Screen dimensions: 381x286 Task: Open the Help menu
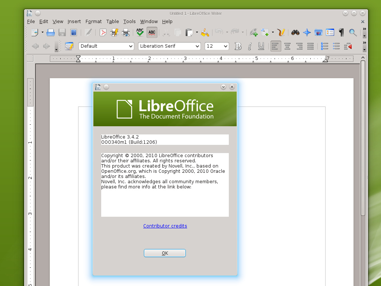[x=167, y=21]
